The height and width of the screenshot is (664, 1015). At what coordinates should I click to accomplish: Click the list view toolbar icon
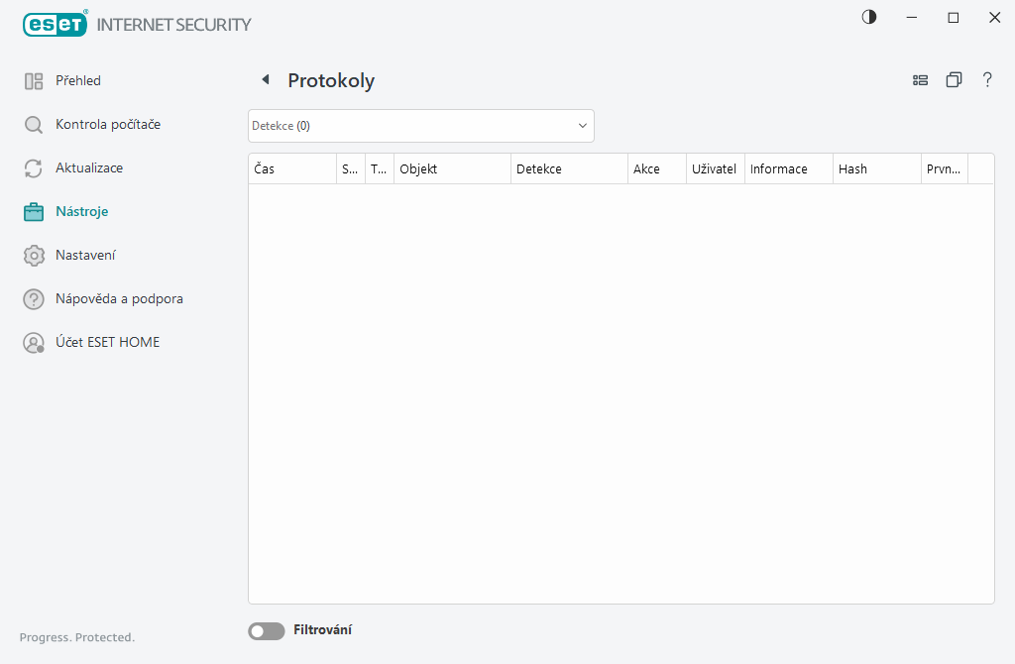920,79
